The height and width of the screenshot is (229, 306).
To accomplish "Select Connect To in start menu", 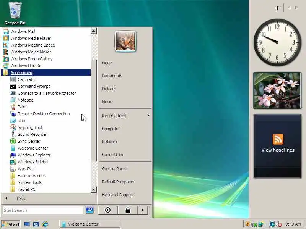I will pyautogui.click(x=112, y=155).
